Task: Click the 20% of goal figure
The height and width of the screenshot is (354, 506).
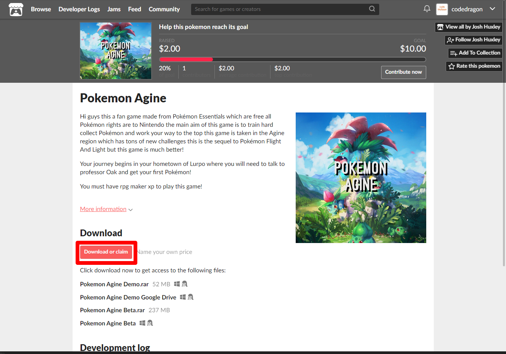Action: tap(165, 68)
